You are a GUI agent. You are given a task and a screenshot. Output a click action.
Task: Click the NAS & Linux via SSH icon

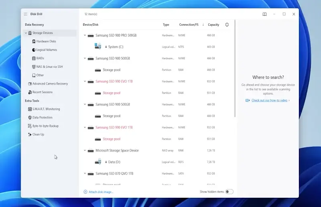point(34,67)
